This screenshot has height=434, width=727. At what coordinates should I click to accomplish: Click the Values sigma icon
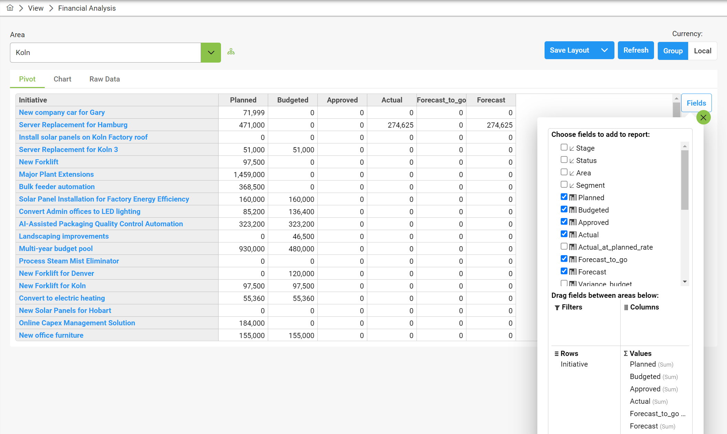pos(626,354)
